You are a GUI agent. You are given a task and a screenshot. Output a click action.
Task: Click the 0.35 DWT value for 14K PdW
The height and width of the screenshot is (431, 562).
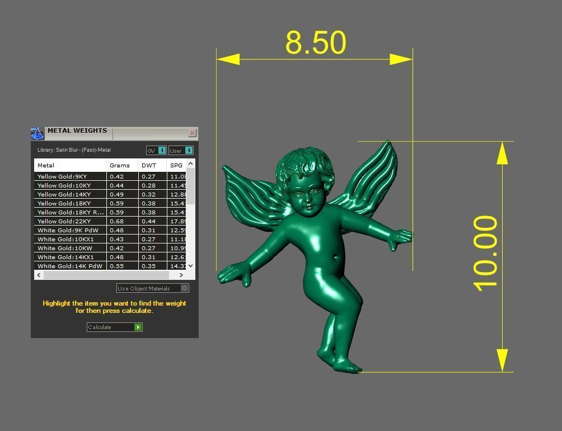click(x=149, y=266)
